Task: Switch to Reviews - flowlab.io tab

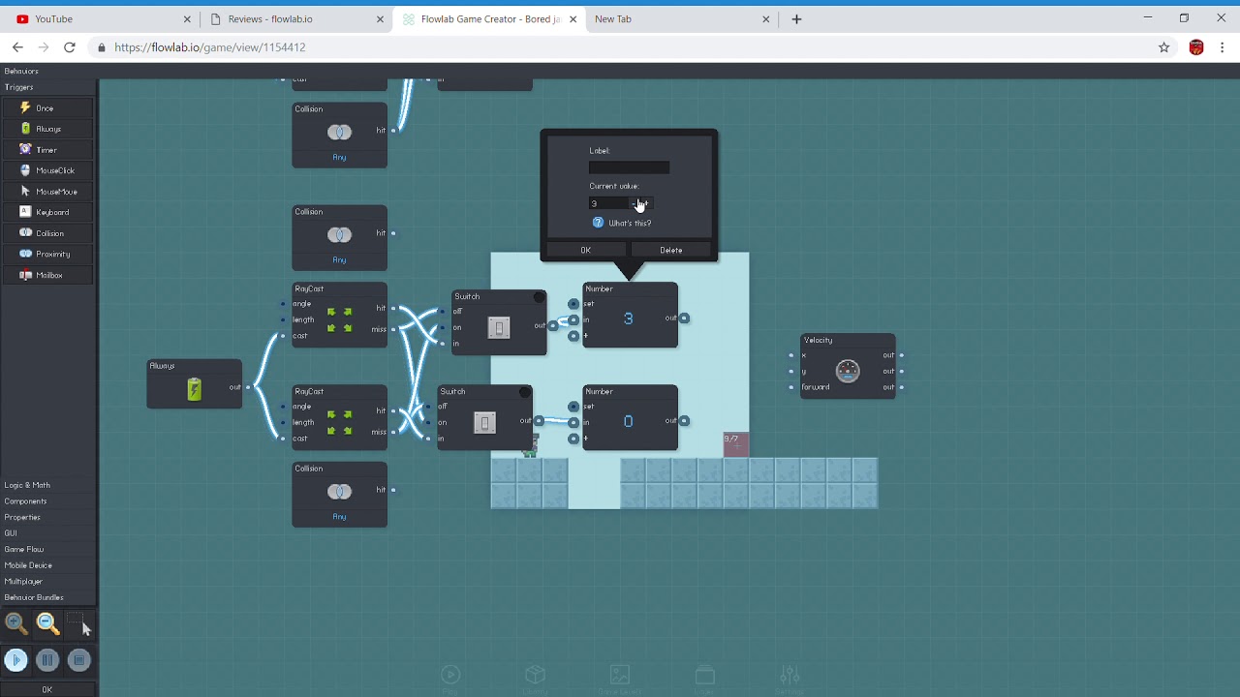Action: click(x=295, y=19)
